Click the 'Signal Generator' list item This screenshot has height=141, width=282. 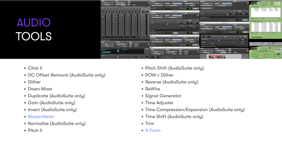[x=163, y=96]
